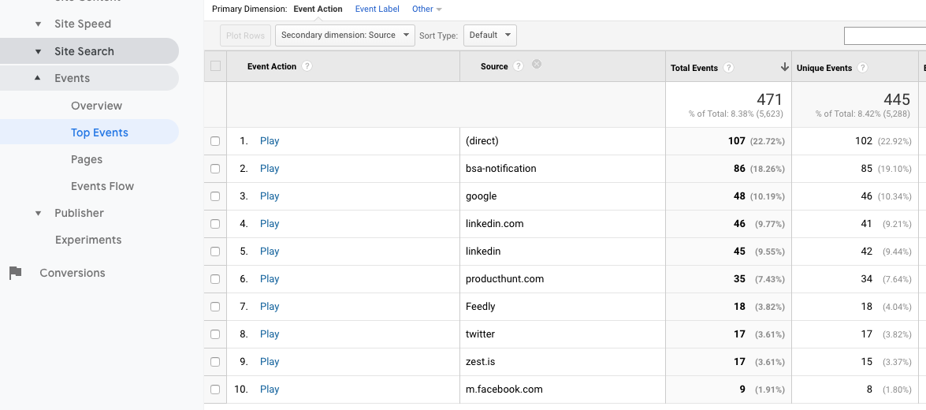This screenshot has width=926, height=410.
Task: Open Experiments in the sidebar
Action: (88, 240)
